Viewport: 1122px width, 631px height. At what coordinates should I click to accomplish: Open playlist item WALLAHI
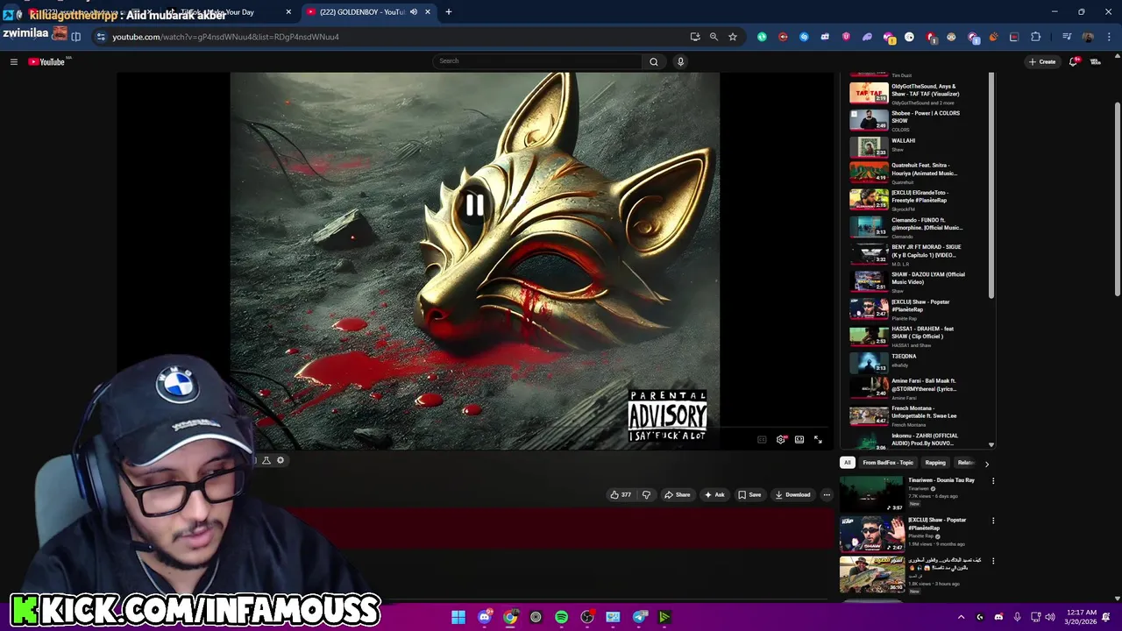pos(916,145)
